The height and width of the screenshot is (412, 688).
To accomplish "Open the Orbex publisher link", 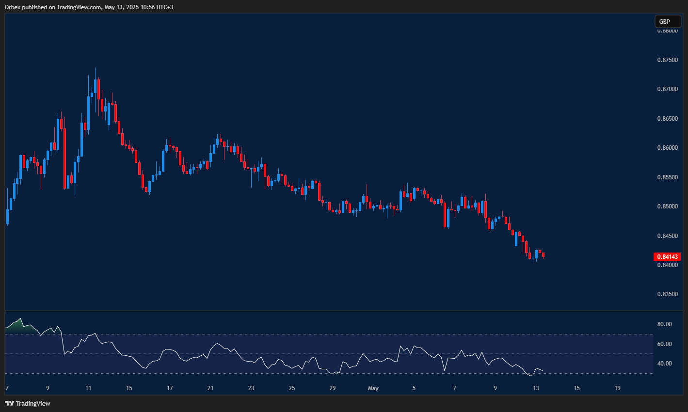I will 14,7.
